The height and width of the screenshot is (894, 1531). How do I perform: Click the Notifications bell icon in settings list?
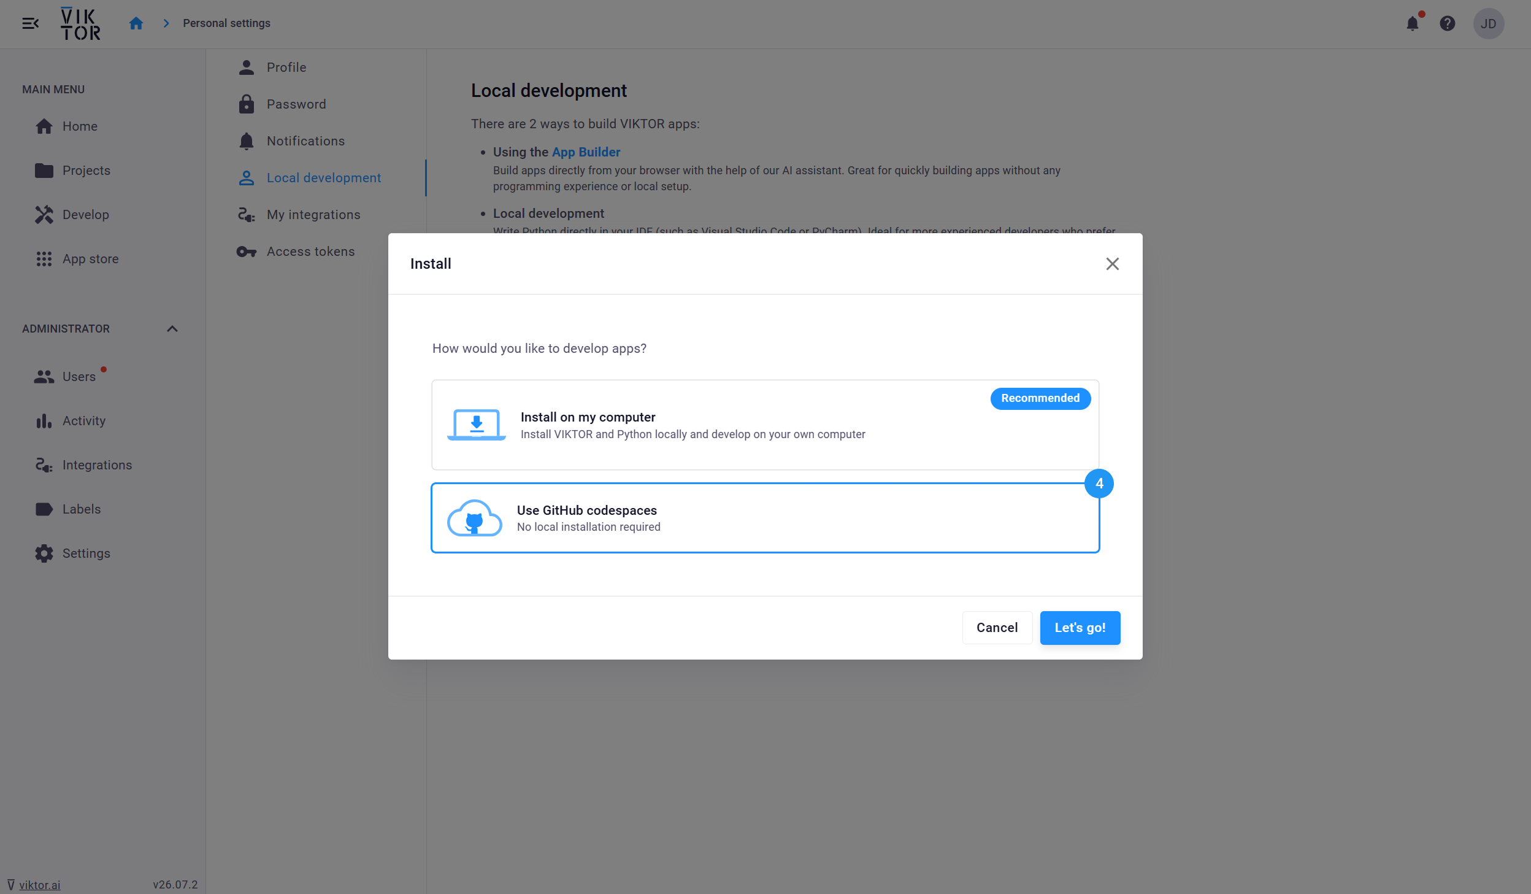[247, 141]
